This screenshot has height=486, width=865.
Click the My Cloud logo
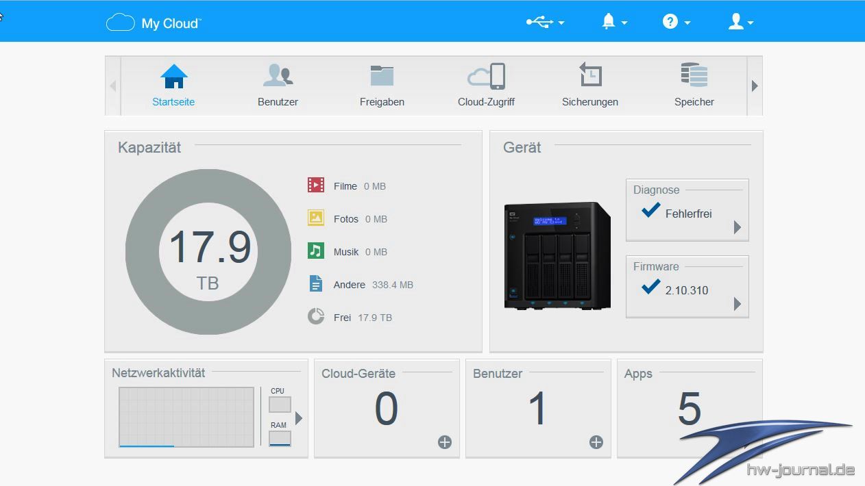click(x=154, y=23)
